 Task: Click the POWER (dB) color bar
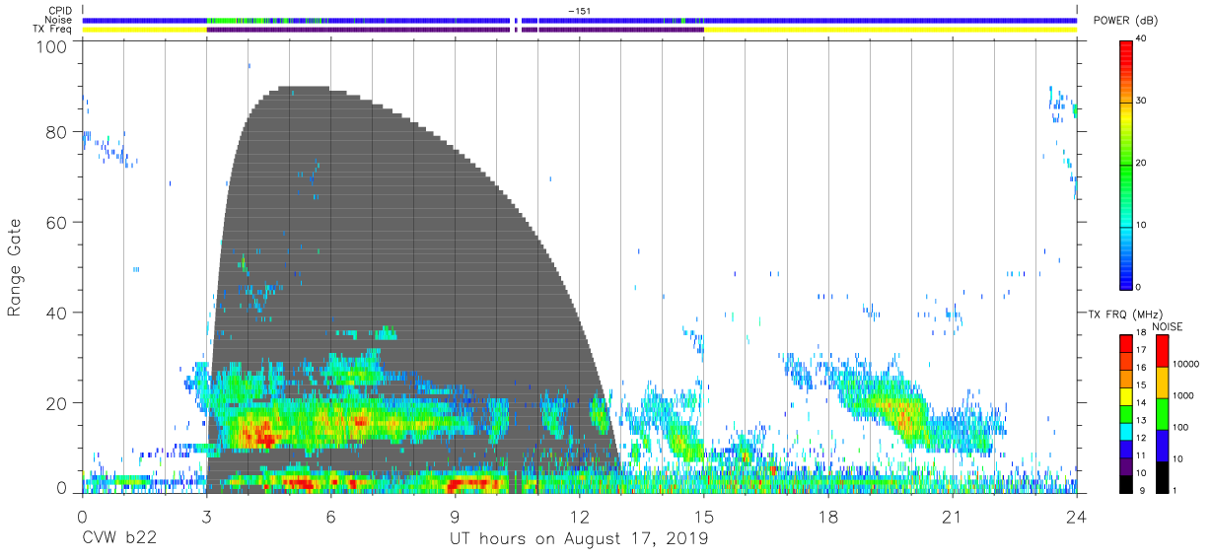click(x=1127, y=164)
